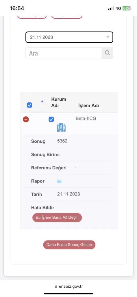The width and height of the screenshot is (137, 297).
Task: Tap the Beta-hCG test name
Action: tap(86, 119)
